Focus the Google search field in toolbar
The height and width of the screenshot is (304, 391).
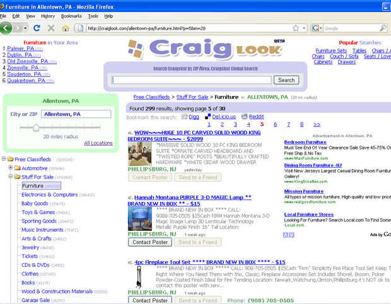coord(351,28)
